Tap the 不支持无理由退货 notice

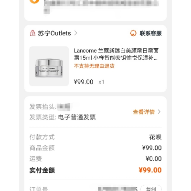click(94, 66)
